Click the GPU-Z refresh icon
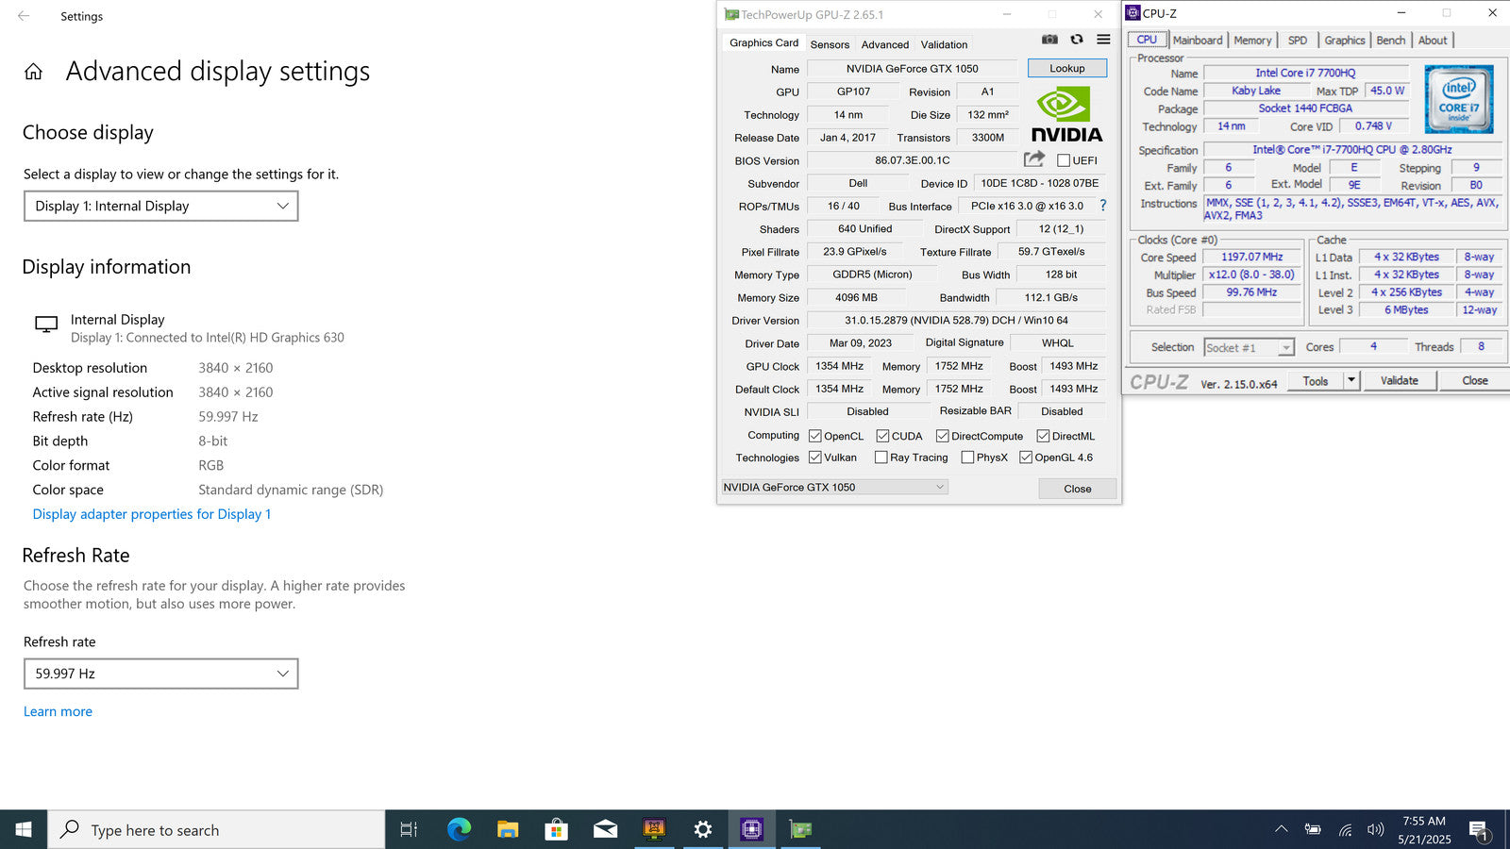 click(1077, 40)
